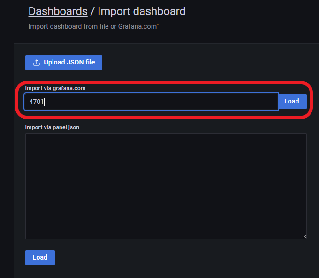This screenshot has height=278, width=319.
Task: Click the 'Import via panel json' label
Action: [52, 127]
